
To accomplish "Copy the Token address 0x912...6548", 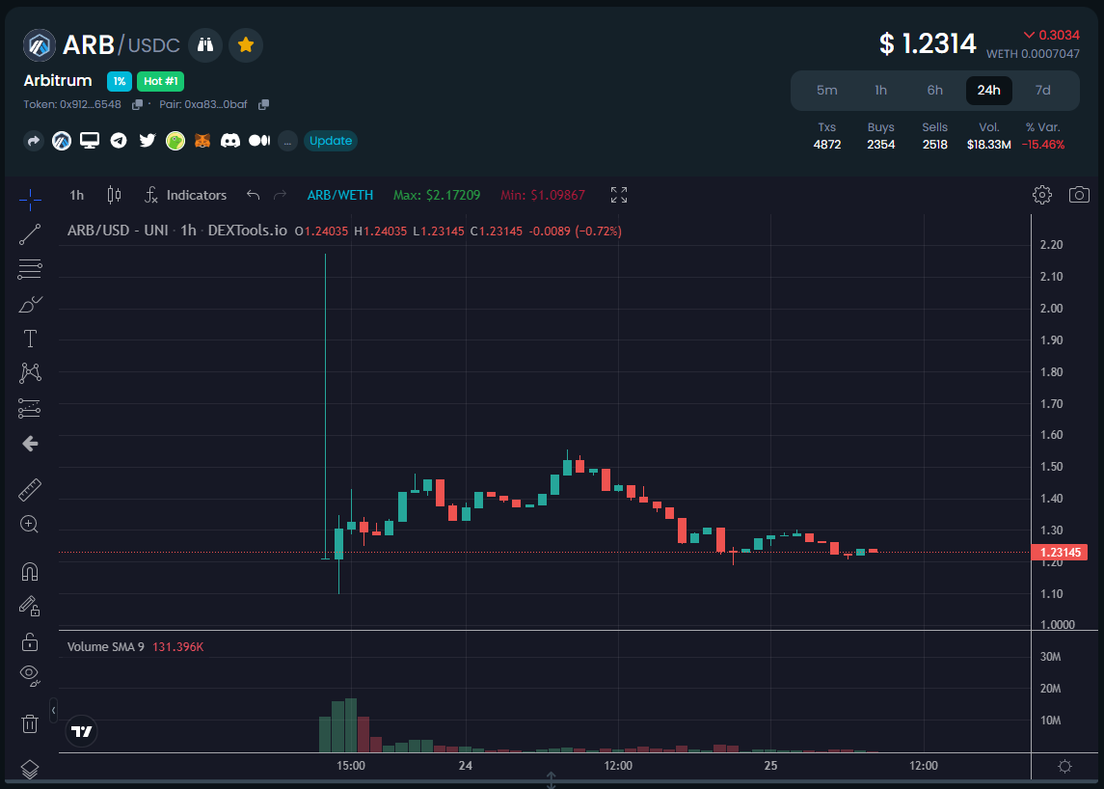I will [x=137, y=104].
